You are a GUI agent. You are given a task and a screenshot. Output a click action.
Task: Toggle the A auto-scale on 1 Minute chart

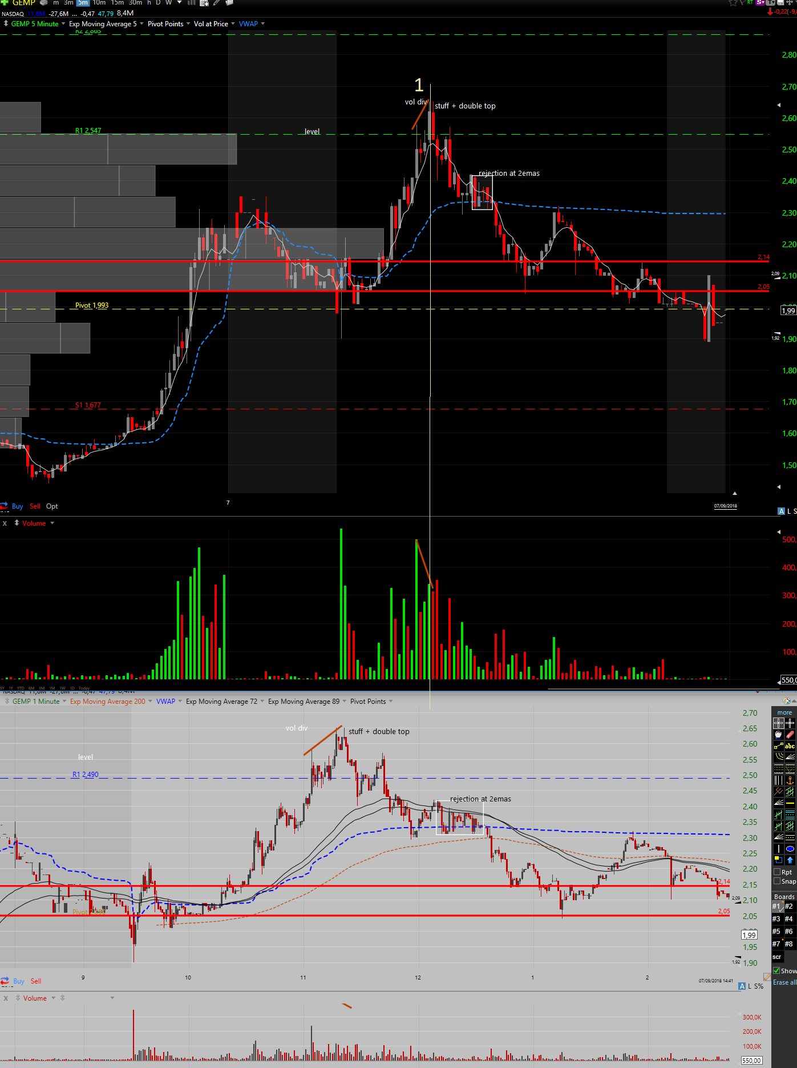coord(742,986)
